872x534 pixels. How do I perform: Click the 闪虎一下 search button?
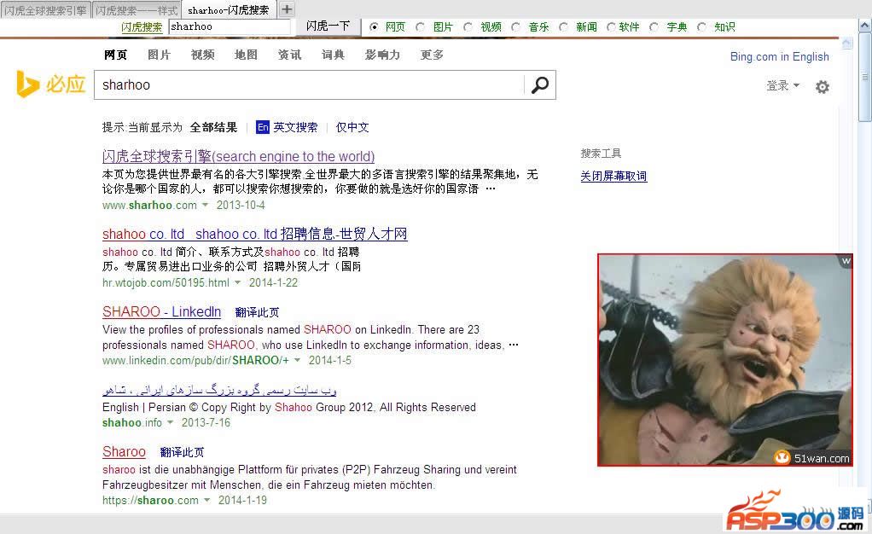point(328,26)
